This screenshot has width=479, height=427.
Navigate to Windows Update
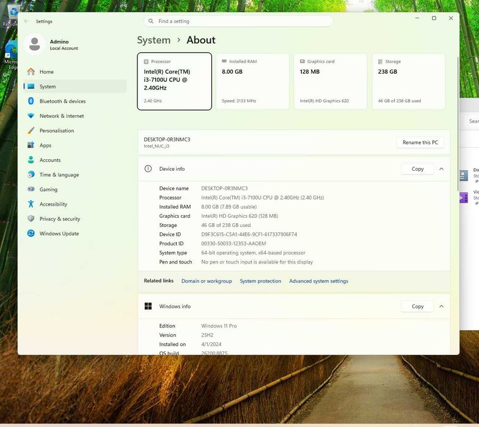coord(75,233)
